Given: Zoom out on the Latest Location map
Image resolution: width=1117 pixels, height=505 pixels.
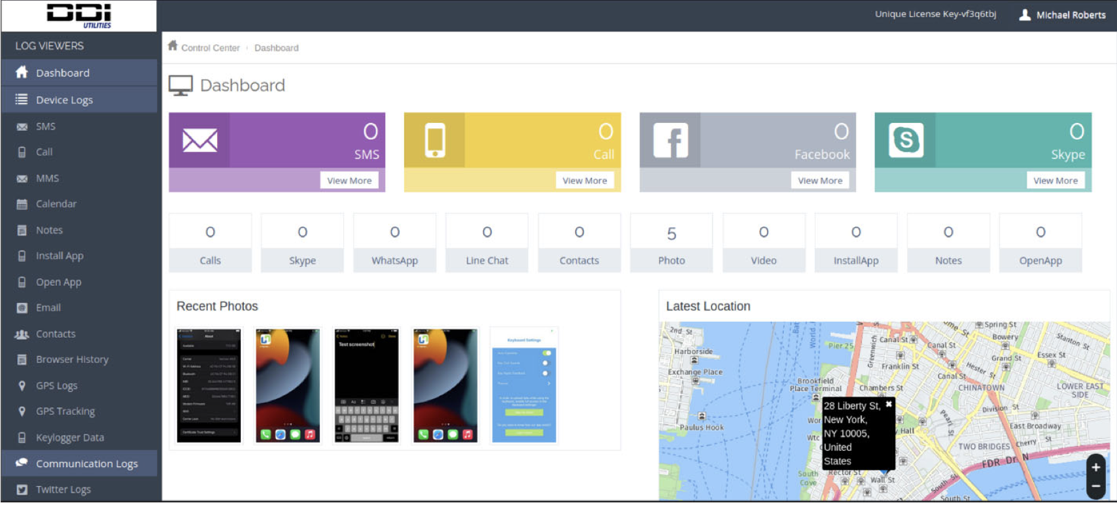Looking at the screenshot, I should coord(1096,486).
